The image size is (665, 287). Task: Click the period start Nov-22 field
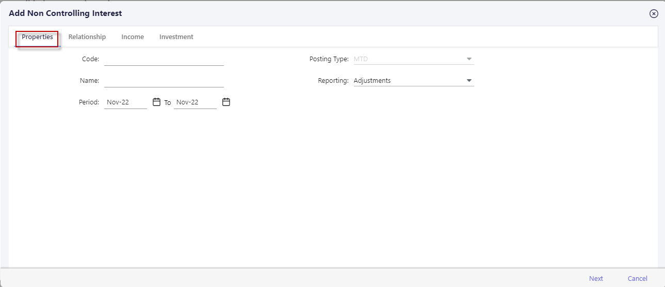(125, 102)
